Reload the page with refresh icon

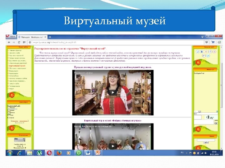pos(19,42)
